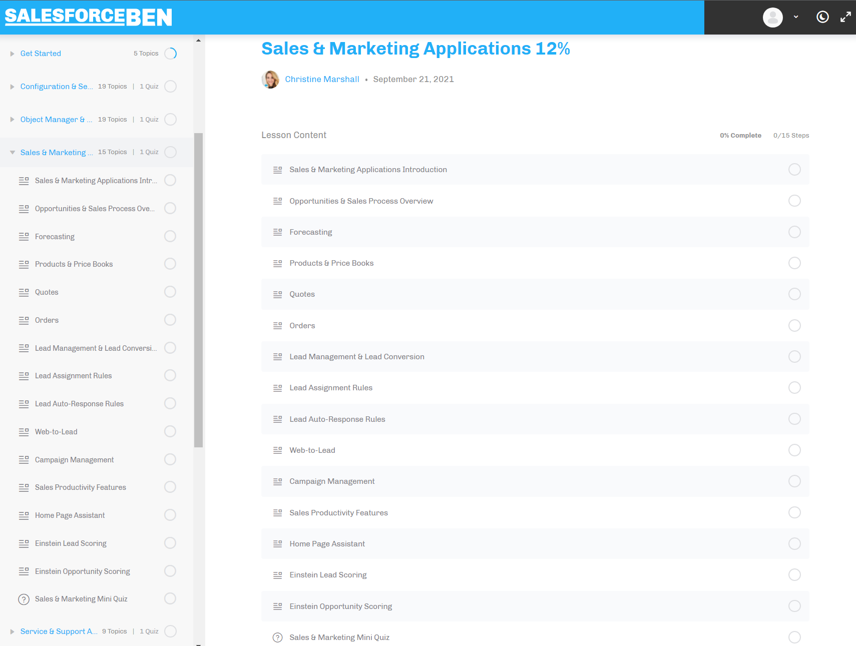Click sidebar lesson icon next to Products & Price Books
Image resolution: width=856 pixels, height=646 pixels.
coord(24,264)
